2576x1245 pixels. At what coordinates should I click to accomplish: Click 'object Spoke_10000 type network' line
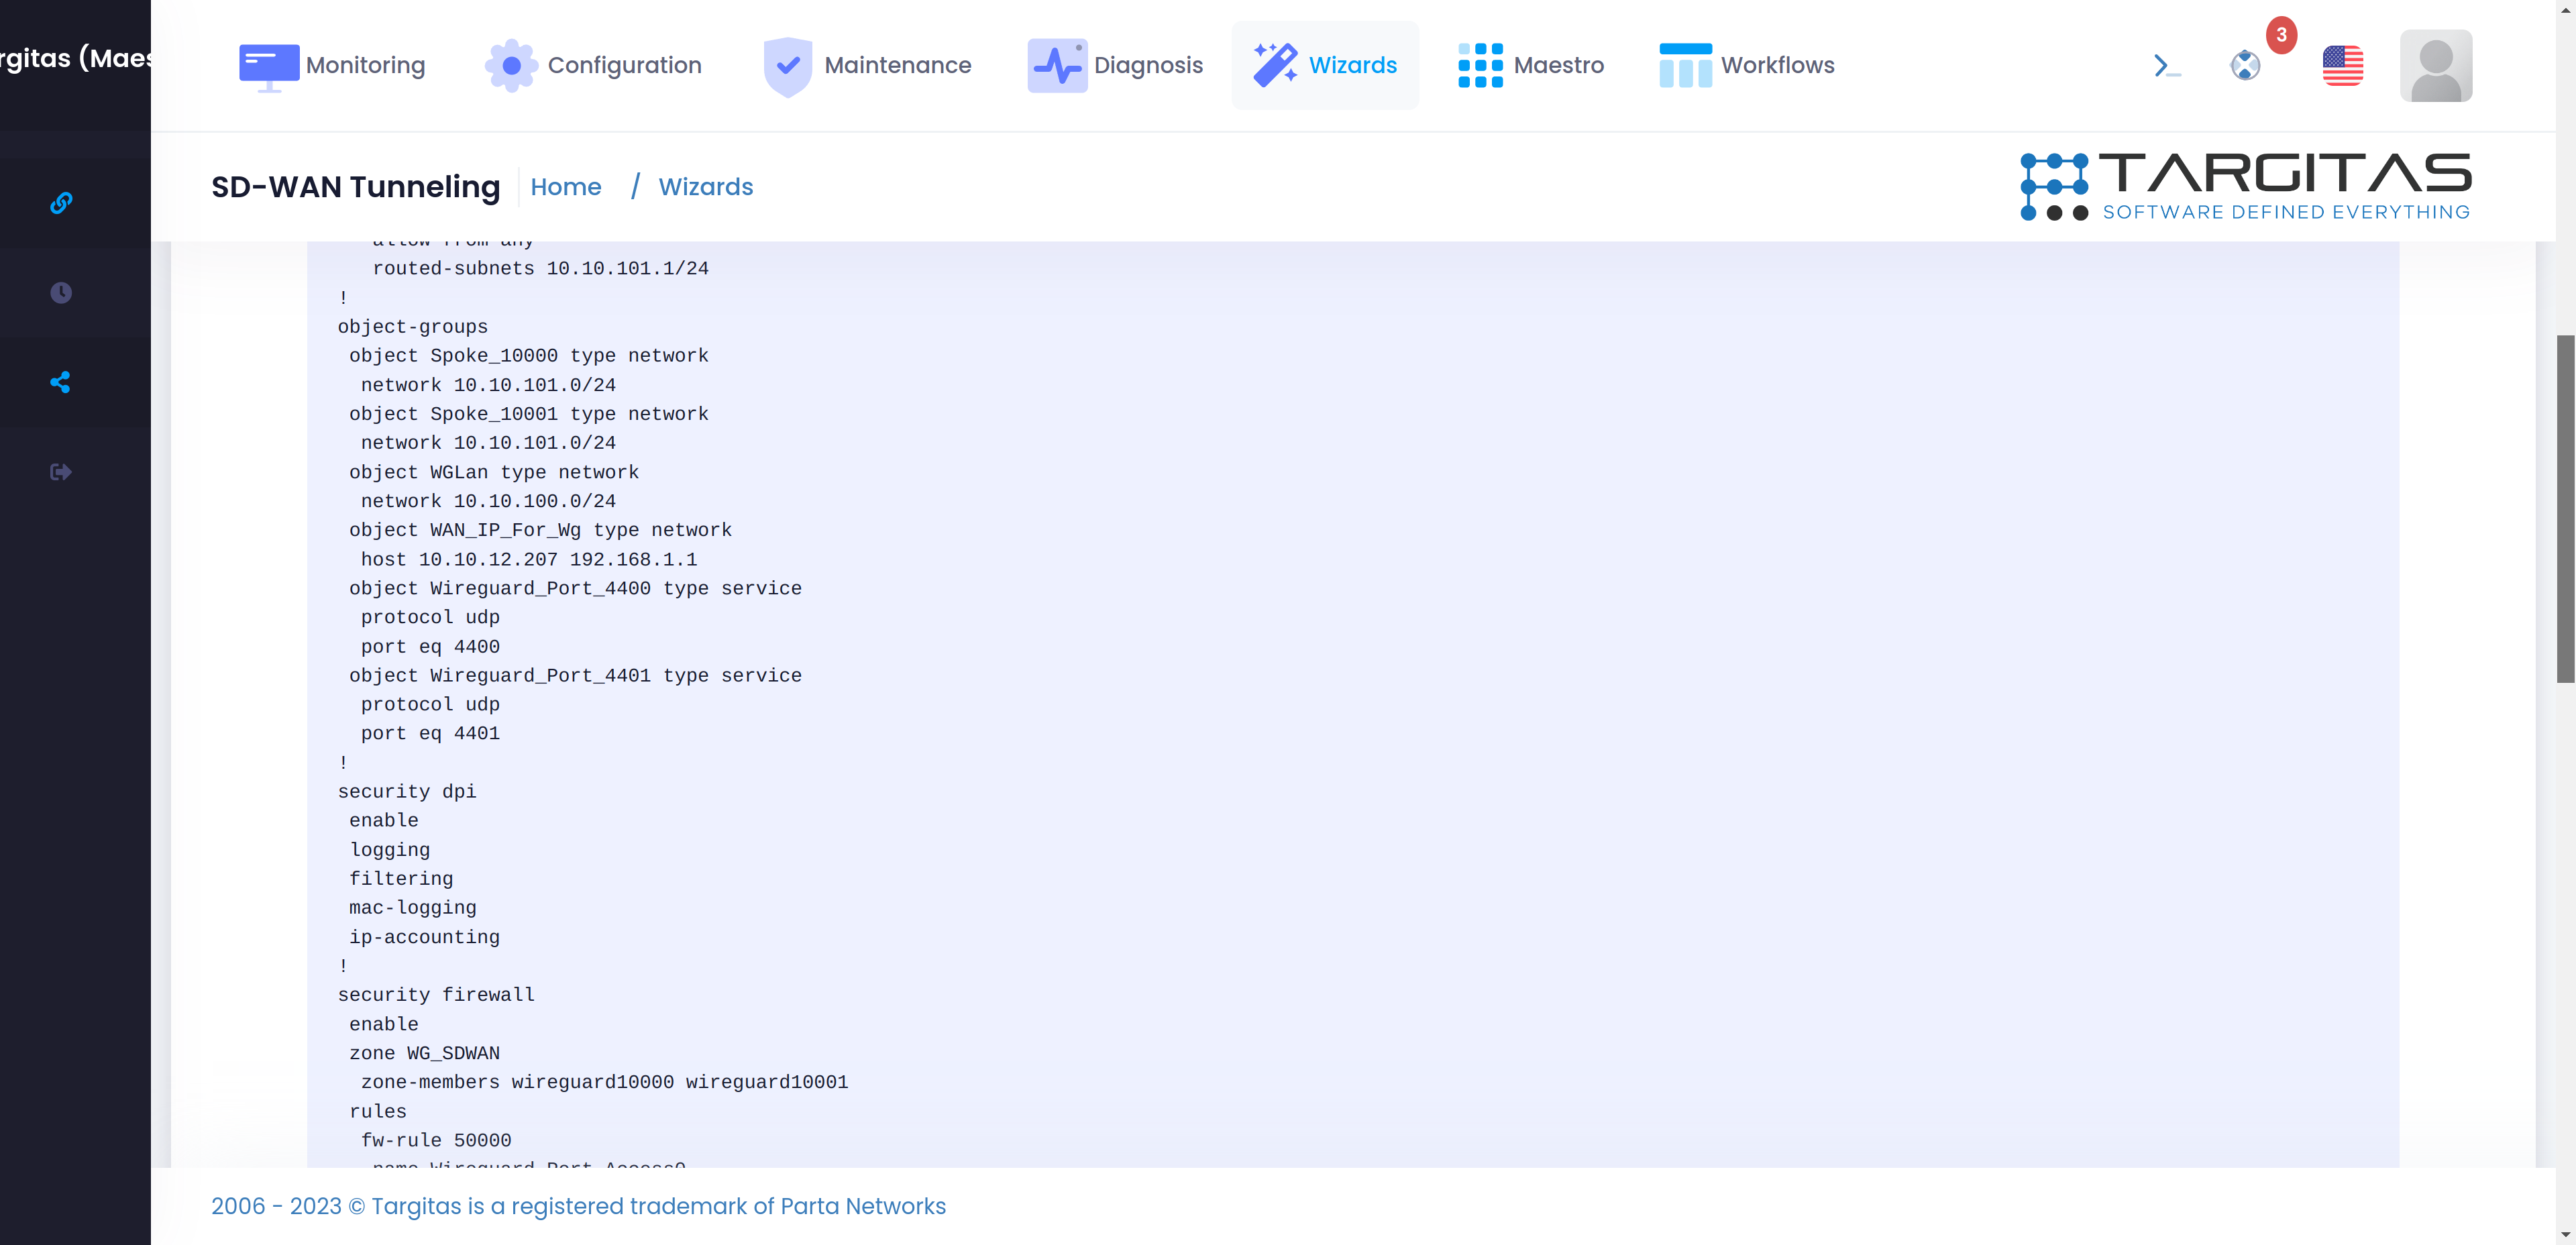pyautogui.click(x=528, y=356)
